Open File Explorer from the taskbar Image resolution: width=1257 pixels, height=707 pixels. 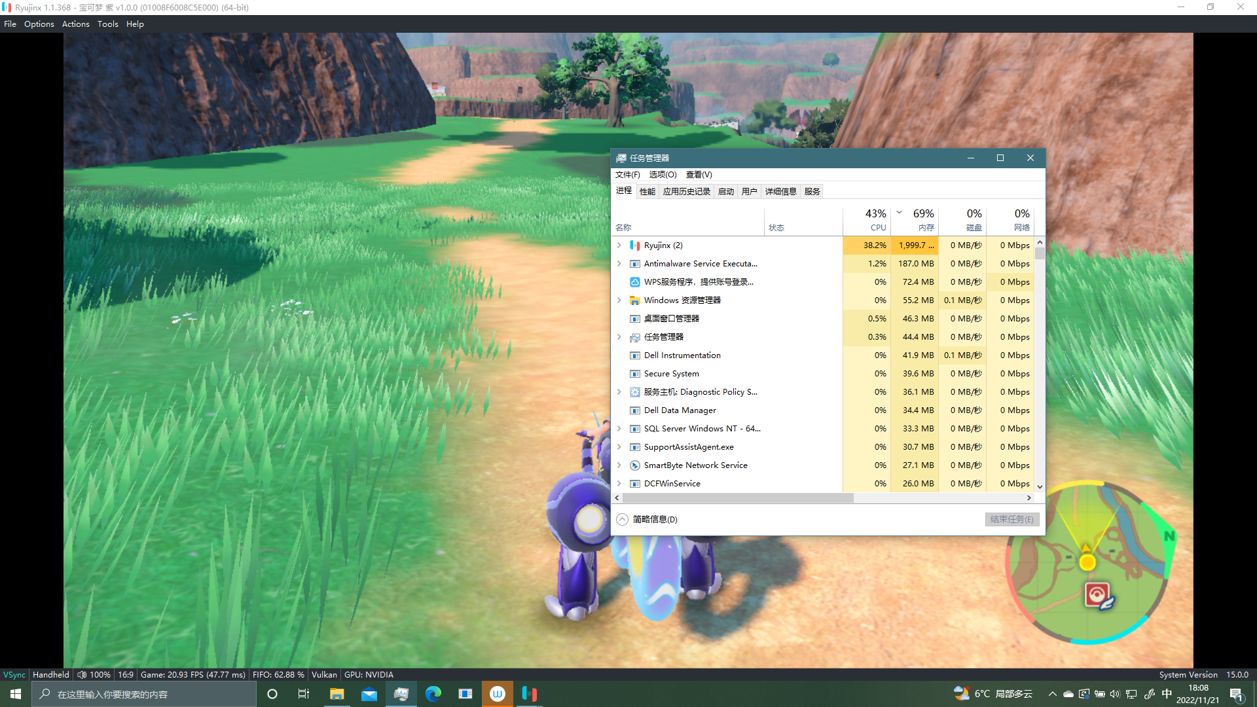[337, 694]
